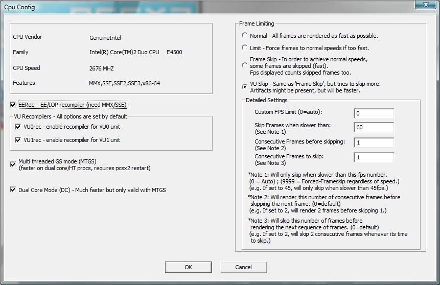Toggle Multi threaded GS mode (MTGS)

coord(13,164)
